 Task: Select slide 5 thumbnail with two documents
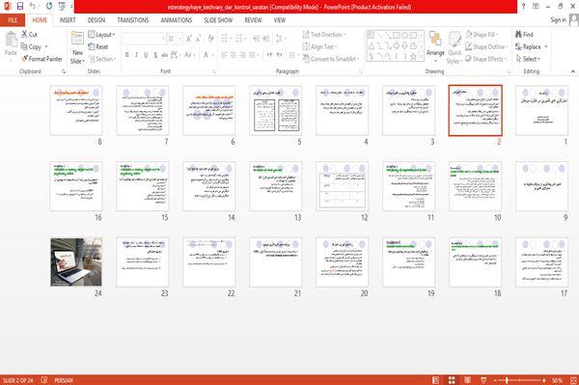[275, 111]
